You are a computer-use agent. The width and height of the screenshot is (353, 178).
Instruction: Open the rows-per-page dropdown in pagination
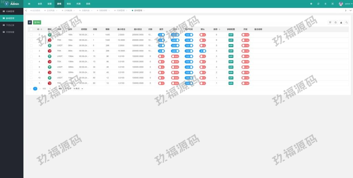coord(78,89)
